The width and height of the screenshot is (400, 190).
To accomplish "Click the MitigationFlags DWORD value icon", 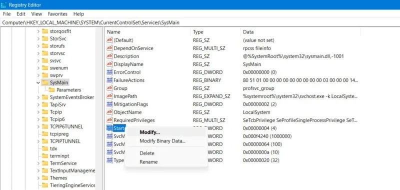I will click(109, 104).
